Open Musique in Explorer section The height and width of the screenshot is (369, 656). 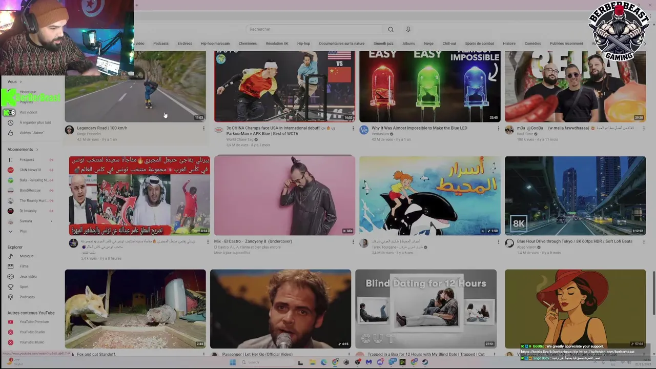(x=26, y=256)
